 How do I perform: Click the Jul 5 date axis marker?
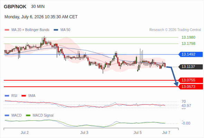pyautogui.click(x=138, y=132)
